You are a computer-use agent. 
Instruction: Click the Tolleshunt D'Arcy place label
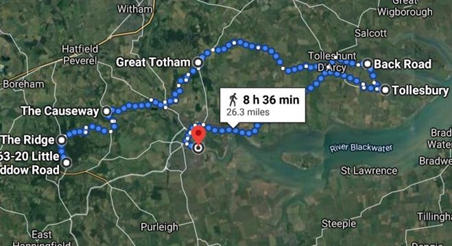click(332, 62)
